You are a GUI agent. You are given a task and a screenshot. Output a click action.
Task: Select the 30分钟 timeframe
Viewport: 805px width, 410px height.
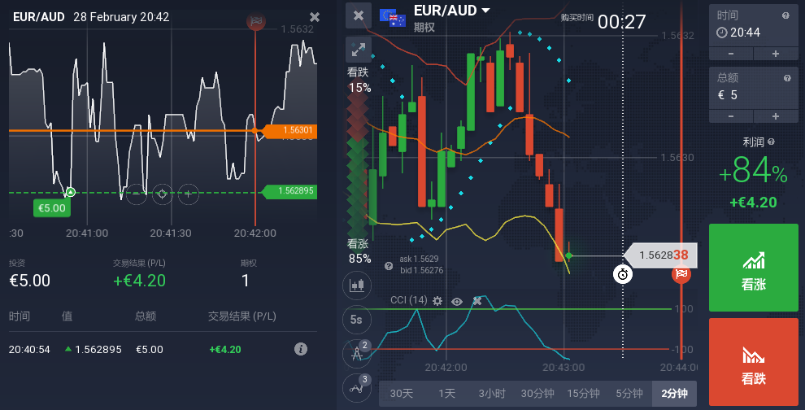click(x=537, y=394)
